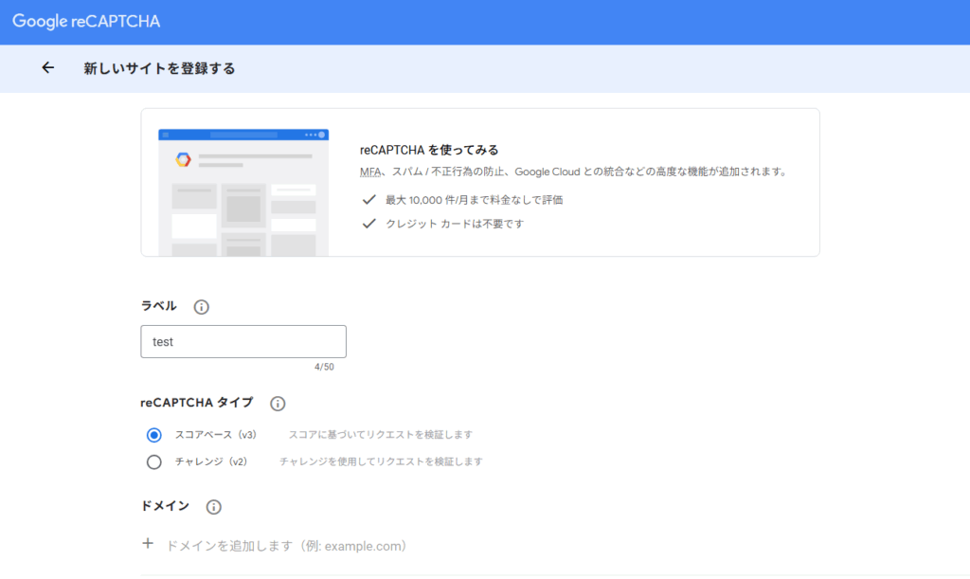Click the info icon next to ドメイン

coord(214,507)
